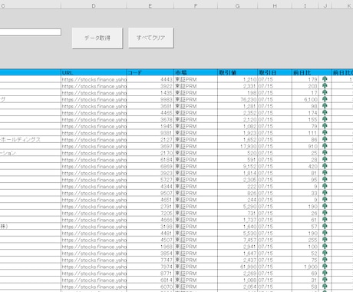Select the price cell 9,152
The image size is (353, 292).
tap(238, 166)
